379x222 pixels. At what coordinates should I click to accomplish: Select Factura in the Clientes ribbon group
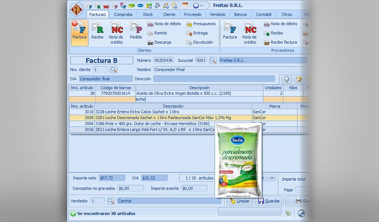tap(80, 33)
